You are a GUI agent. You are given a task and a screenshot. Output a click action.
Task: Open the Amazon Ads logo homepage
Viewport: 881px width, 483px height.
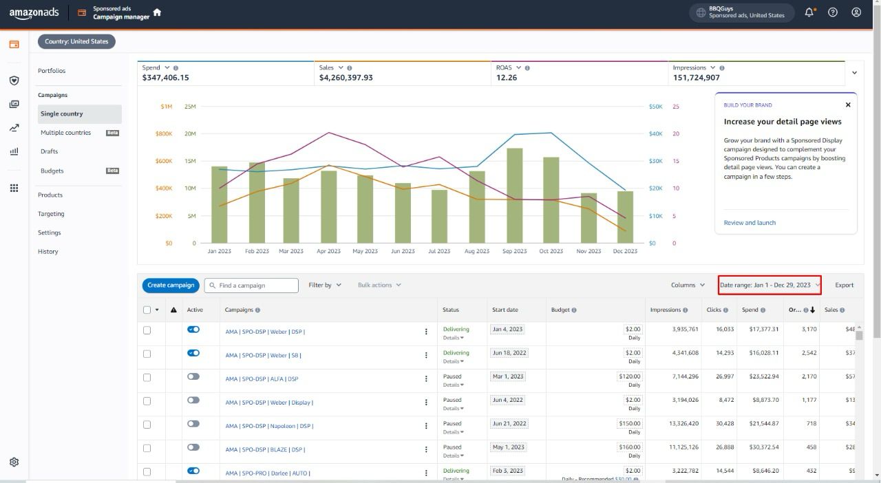(34, 13)
